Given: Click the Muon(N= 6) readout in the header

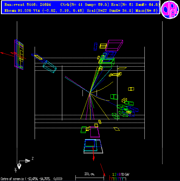Looking at the screenshot, I should [x=146, y=11].
